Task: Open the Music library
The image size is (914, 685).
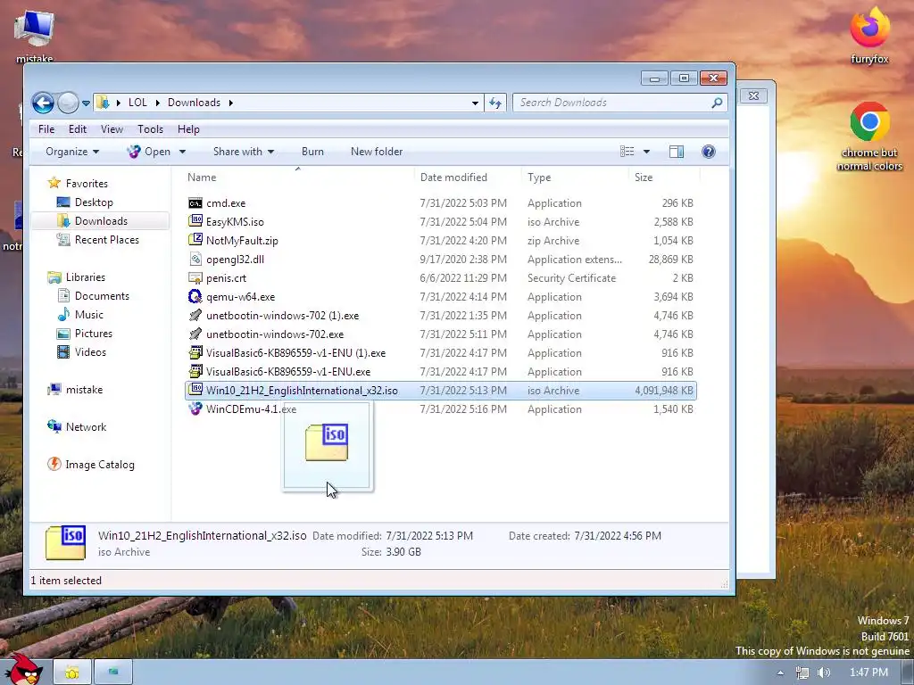Action: 88,315
